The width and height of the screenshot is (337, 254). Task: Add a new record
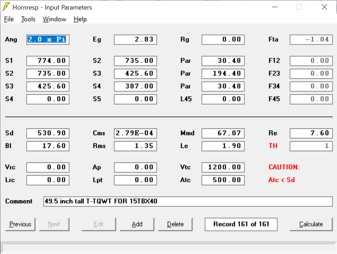point(137,224)
